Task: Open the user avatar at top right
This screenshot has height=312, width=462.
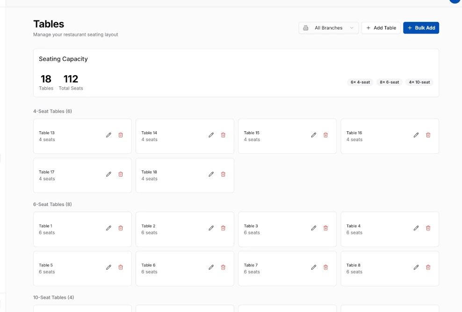Action: tap(455, 1)
